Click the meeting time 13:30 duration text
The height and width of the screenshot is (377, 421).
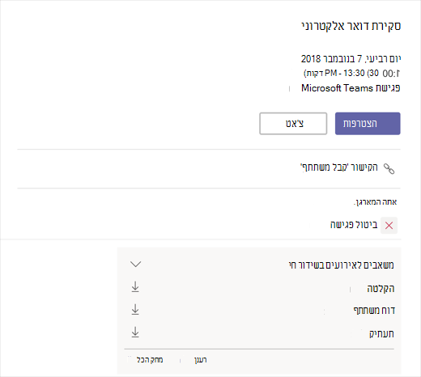click(x=352, y=73)
